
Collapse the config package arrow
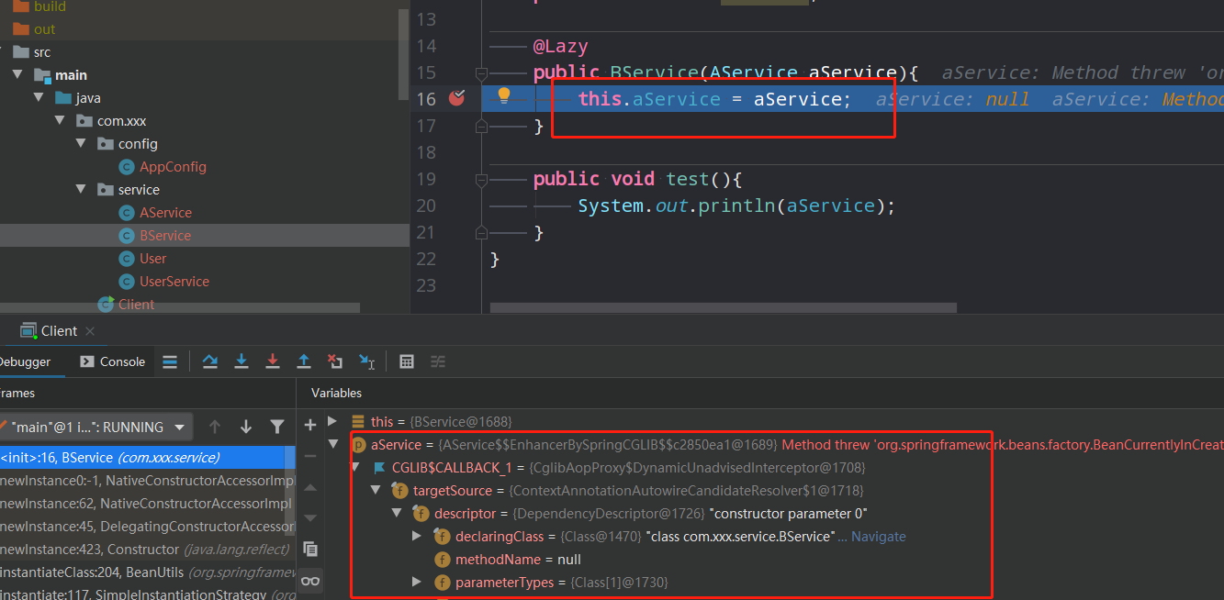click(x=81, y=144)
